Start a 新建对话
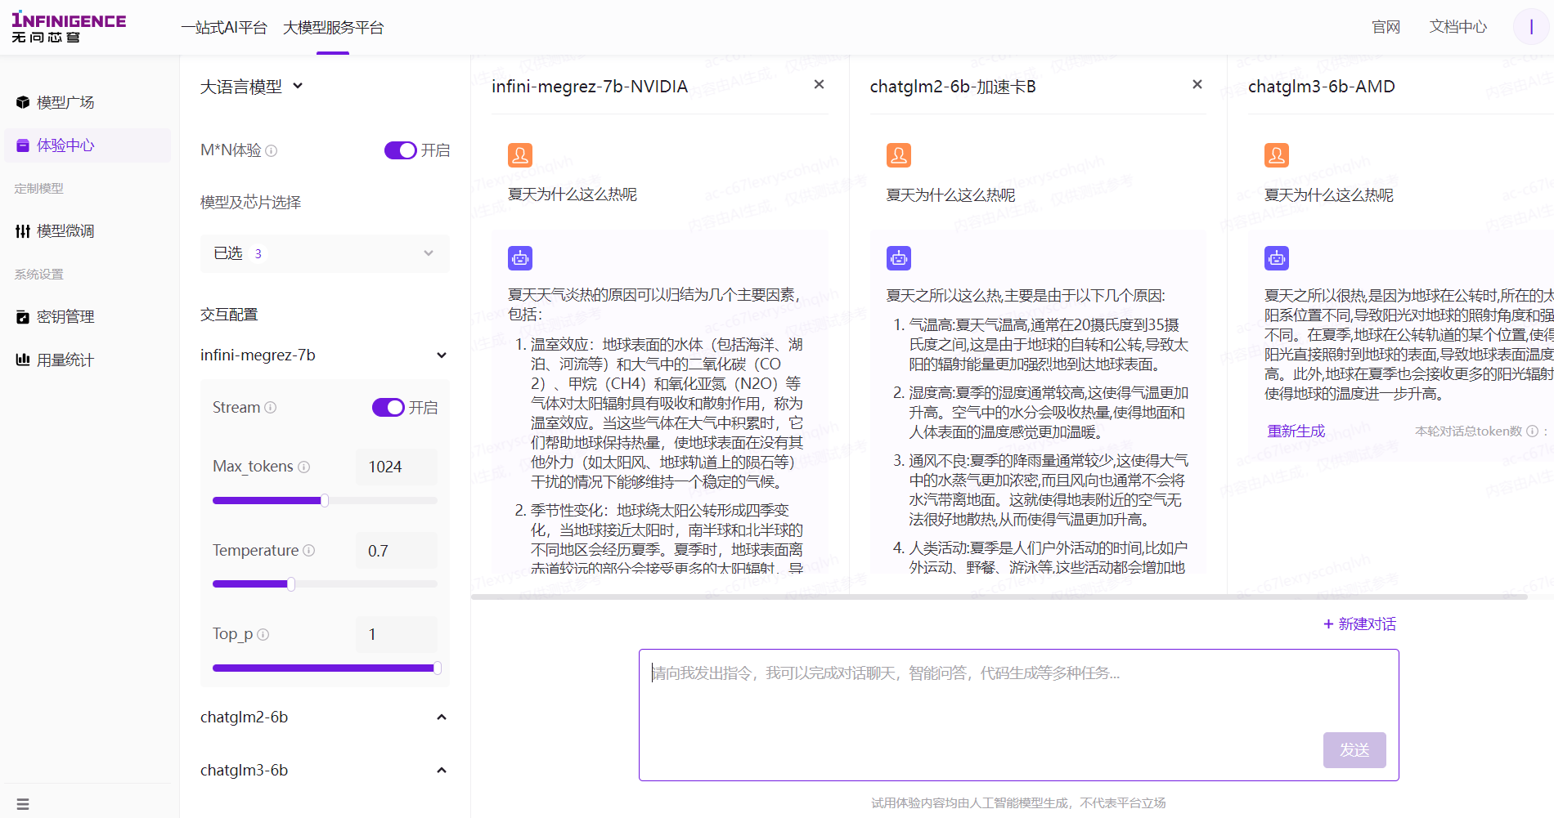Viewport: 1554px width, 818px height. click(1359, 624)
